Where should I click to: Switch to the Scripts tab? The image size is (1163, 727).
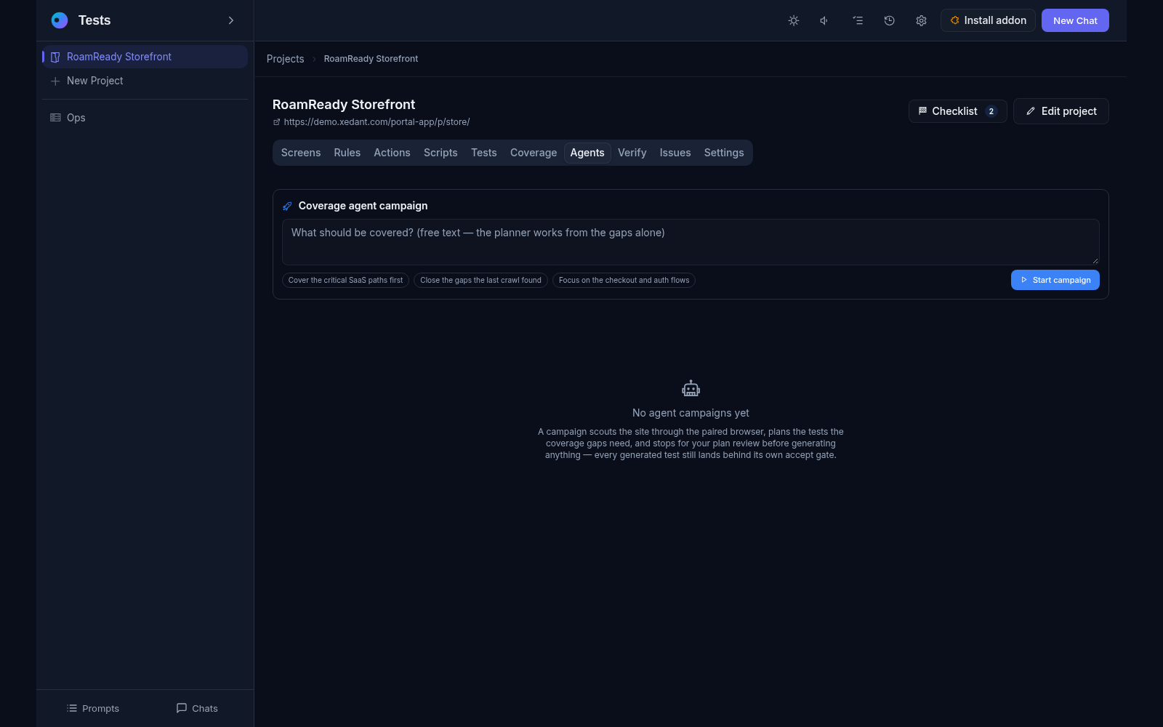click(440, 153)
